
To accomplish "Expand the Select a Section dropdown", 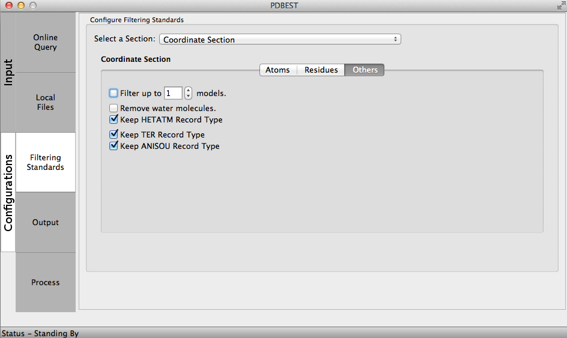I will click(x=279, y=40).
